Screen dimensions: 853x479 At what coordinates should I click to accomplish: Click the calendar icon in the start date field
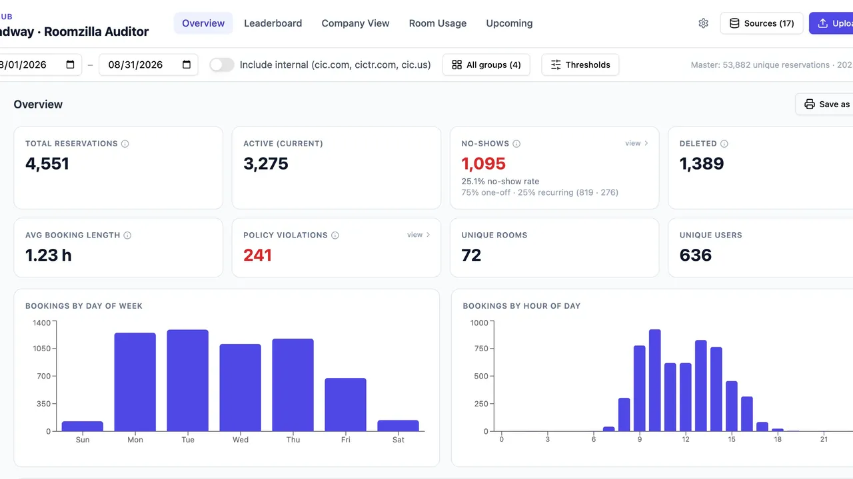(71, 65)
